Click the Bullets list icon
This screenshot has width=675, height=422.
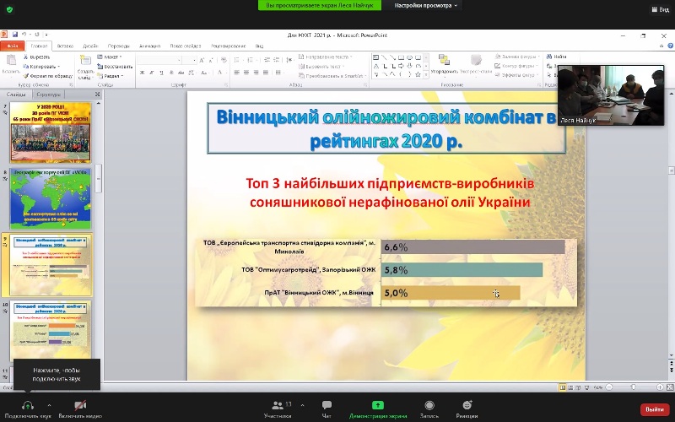coord(236,60)
